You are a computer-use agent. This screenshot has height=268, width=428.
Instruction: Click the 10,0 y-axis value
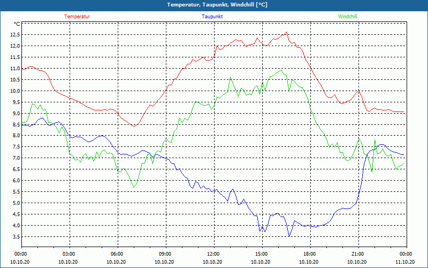tap(15, 91)
